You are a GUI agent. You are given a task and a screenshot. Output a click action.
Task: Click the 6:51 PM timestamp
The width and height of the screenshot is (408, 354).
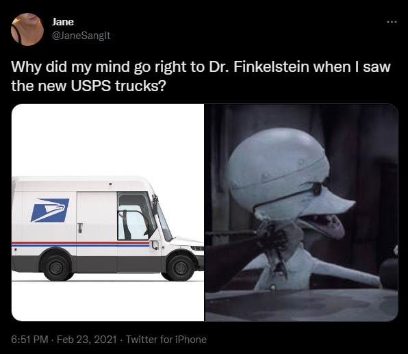[x=29, y=340]
